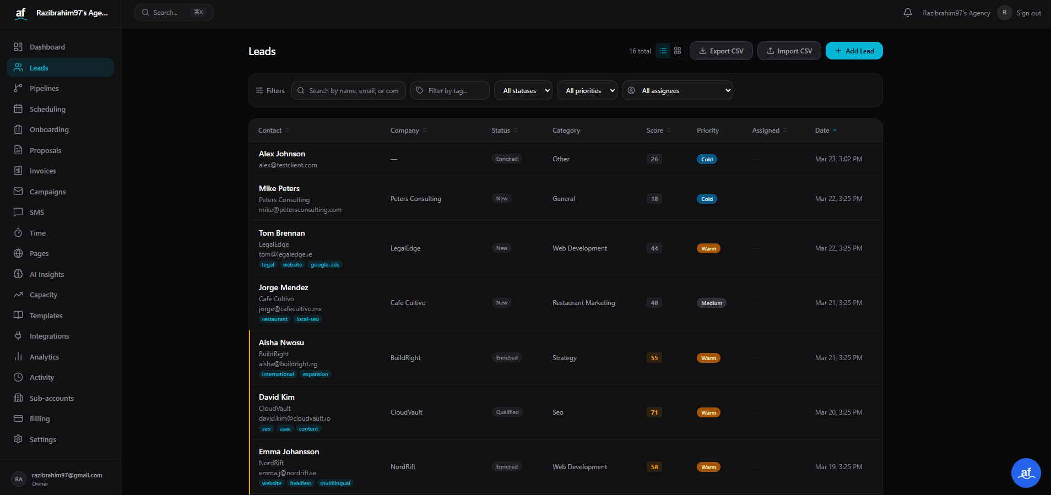The image size is (1051, 495).
Task: Open the Analytics menu item
Action: [x=44, y=357]
